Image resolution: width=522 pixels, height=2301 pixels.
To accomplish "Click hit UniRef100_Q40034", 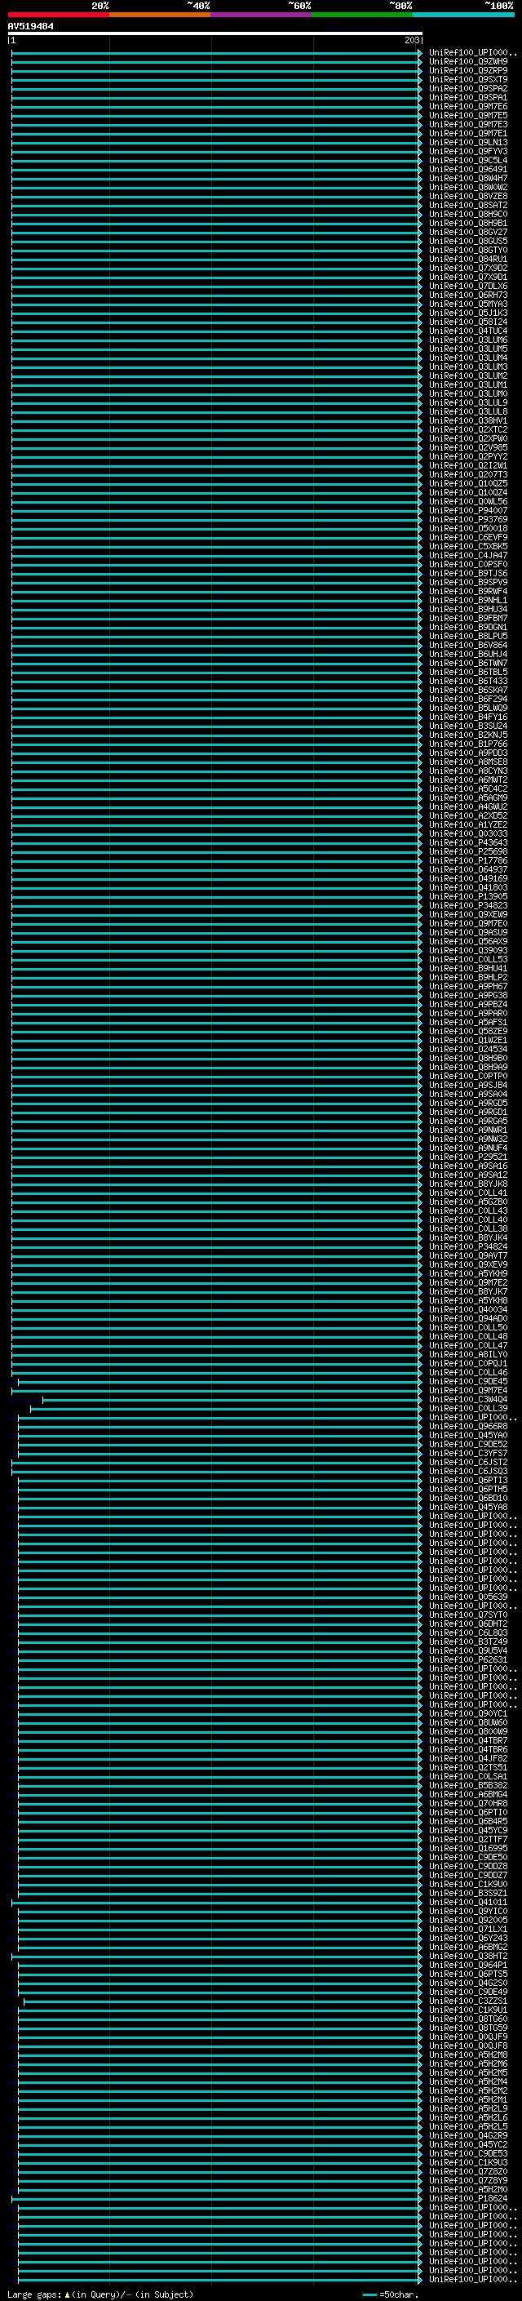I will pyautogui.click(x=468, y=1309).
